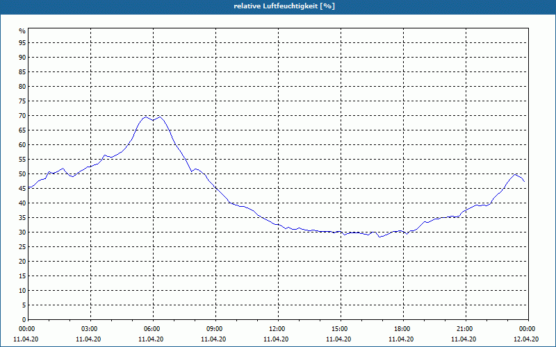This screenshot has height=347, width=556.
Task: Select the y-axis value 90
Action: tap(22, 58)
